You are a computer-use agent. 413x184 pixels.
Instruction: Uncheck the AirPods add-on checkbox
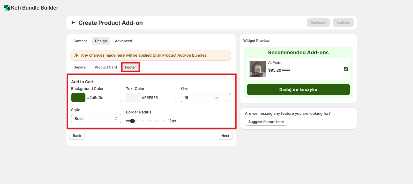(x=346, y=69)
